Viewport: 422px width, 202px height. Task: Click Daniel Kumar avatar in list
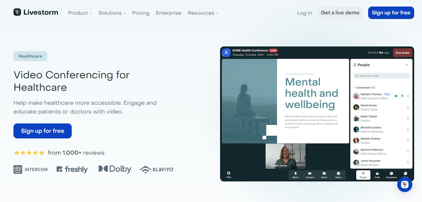[356, 107]
